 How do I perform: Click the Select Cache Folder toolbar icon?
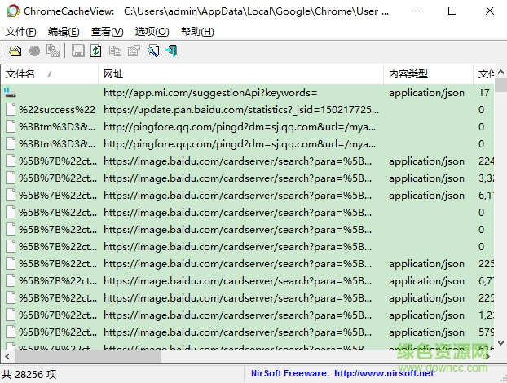(15, 51)
